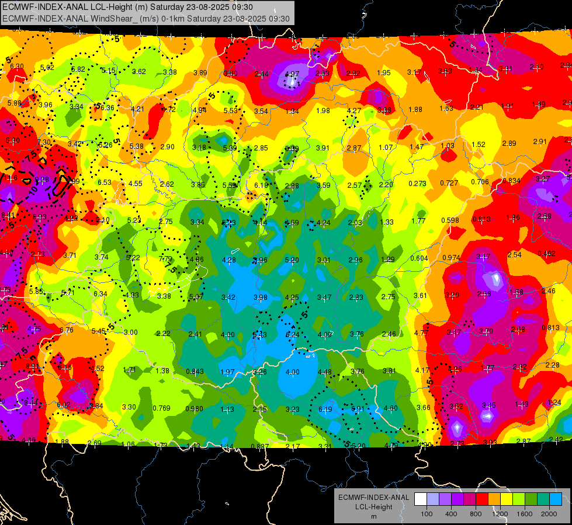This screenshot has width=572, height=525.
Task: Click the wind shear value 0.604
Action: tap(419, 258)
